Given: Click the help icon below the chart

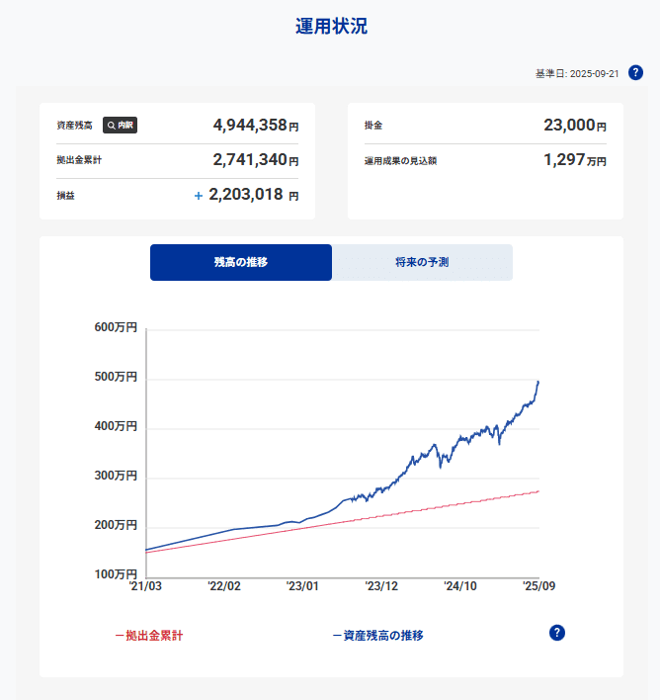Looking at the screenshot, I should pos(557,633).
